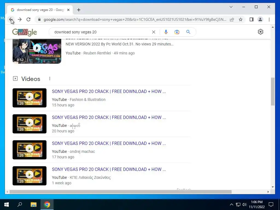
Task: Open File Explorer from taskbar
Action: coord(33,205)
